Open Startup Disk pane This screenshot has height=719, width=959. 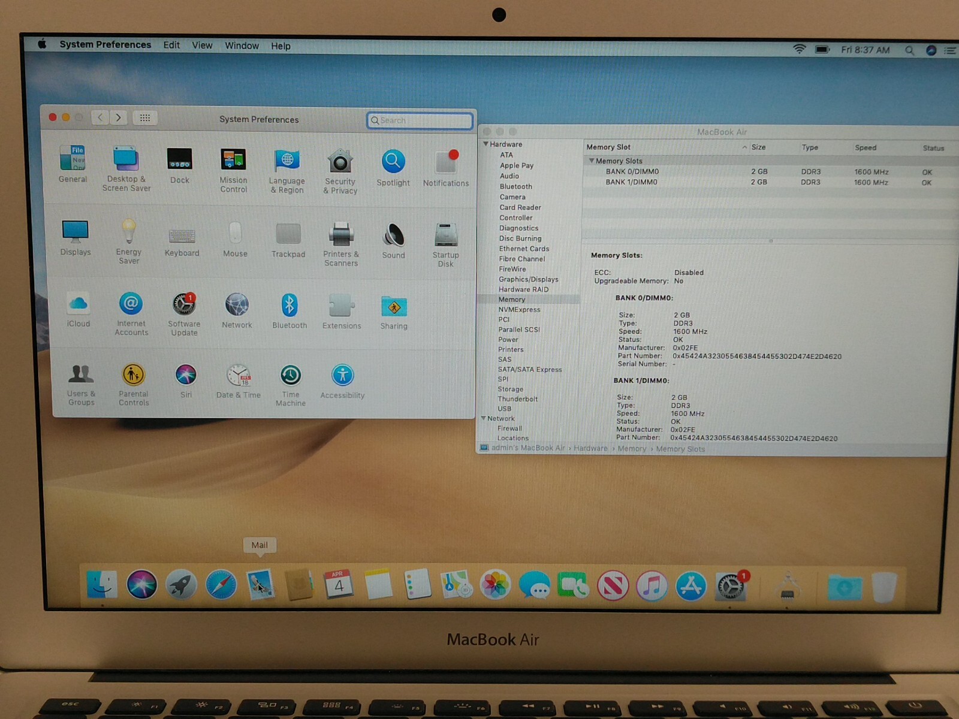(x=446, y=244)
